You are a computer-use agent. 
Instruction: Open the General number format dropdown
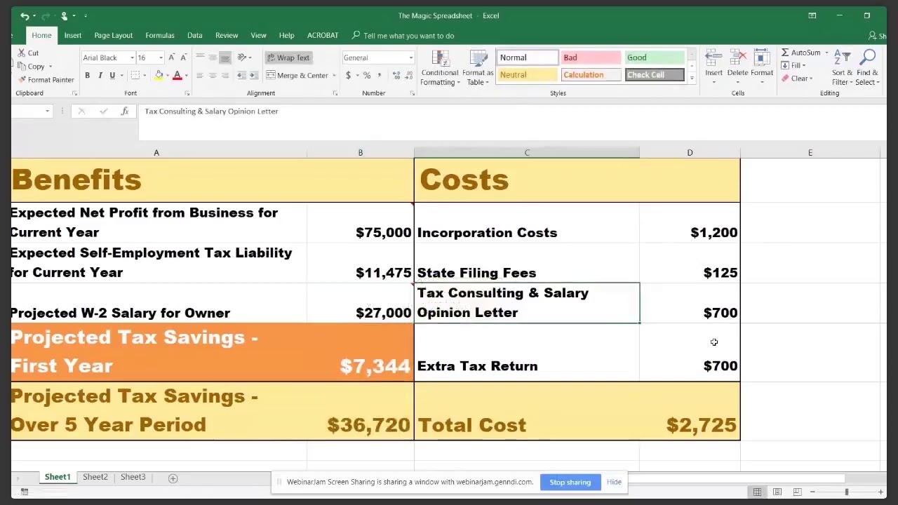click(x=411, y=58)
